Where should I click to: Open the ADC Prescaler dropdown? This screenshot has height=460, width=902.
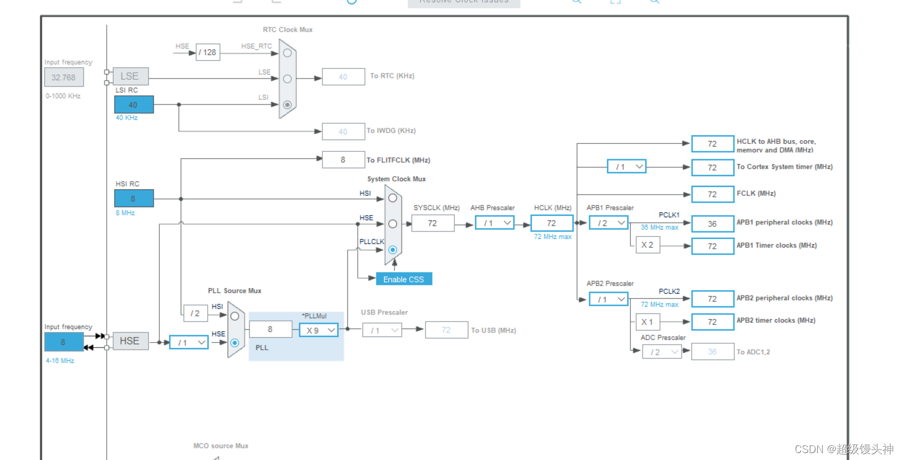(x=662, y=351)
